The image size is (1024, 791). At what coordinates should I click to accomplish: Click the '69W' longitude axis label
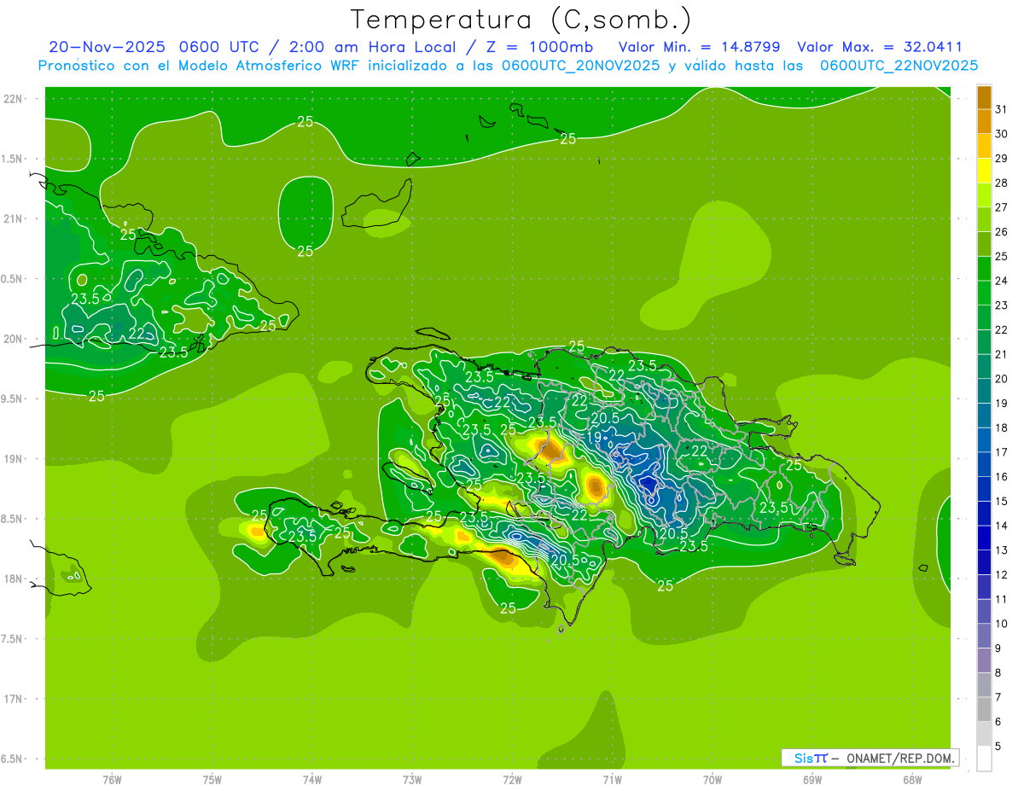click(812, 779)
